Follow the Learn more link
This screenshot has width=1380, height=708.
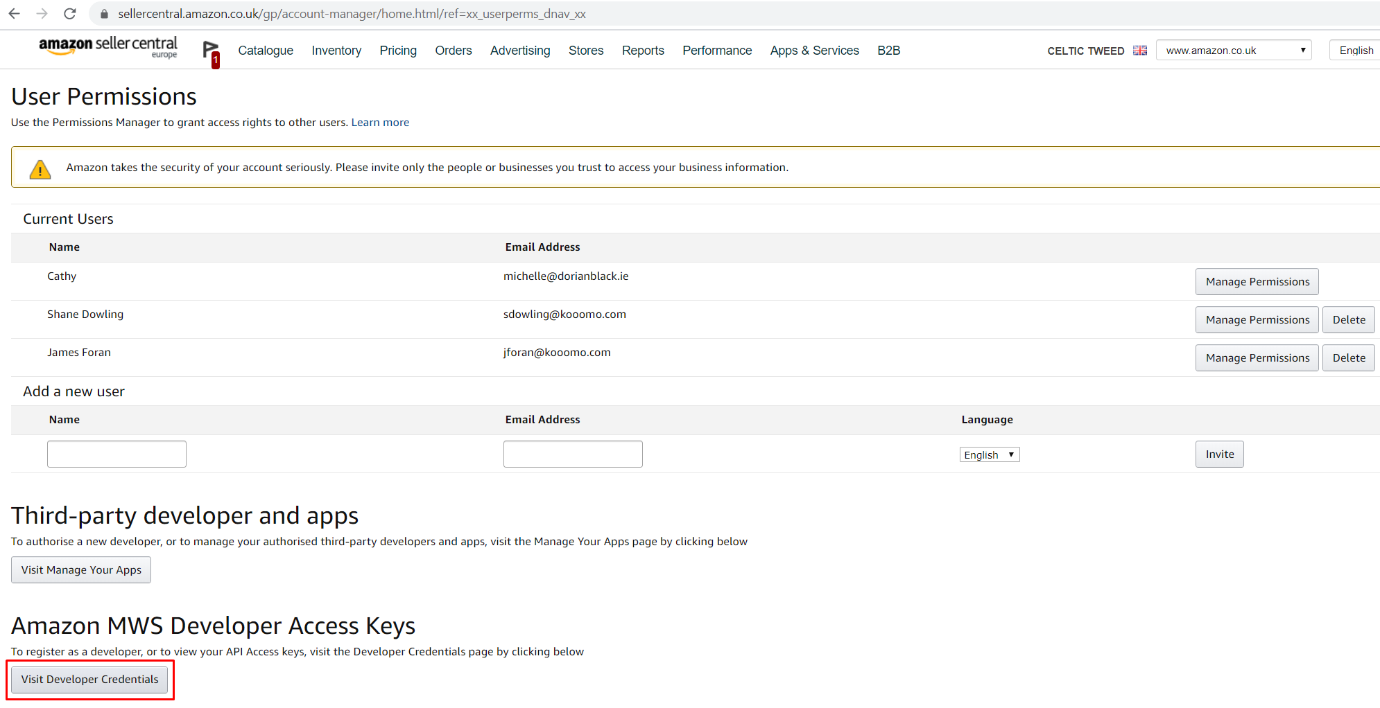pos(380,123)
